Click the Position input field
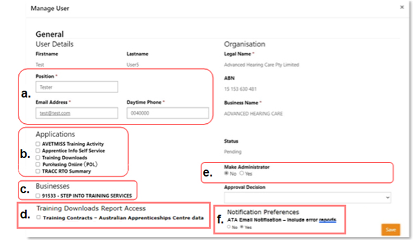The width and height of the screenshot is (413, 240). coord(77,87)
